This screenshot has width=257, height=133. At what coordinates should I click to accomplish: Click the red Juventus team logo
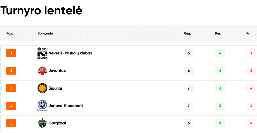(x=42, y=71)
